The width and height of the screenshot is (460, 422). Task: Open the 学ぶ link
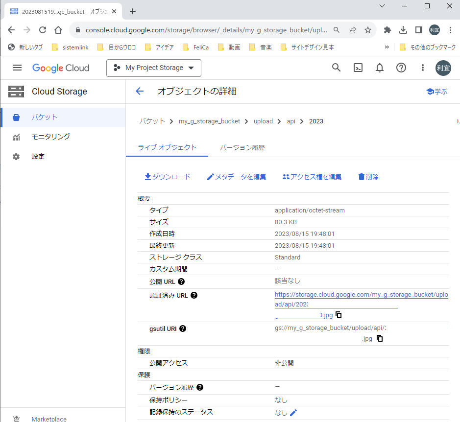coord(436,91)
